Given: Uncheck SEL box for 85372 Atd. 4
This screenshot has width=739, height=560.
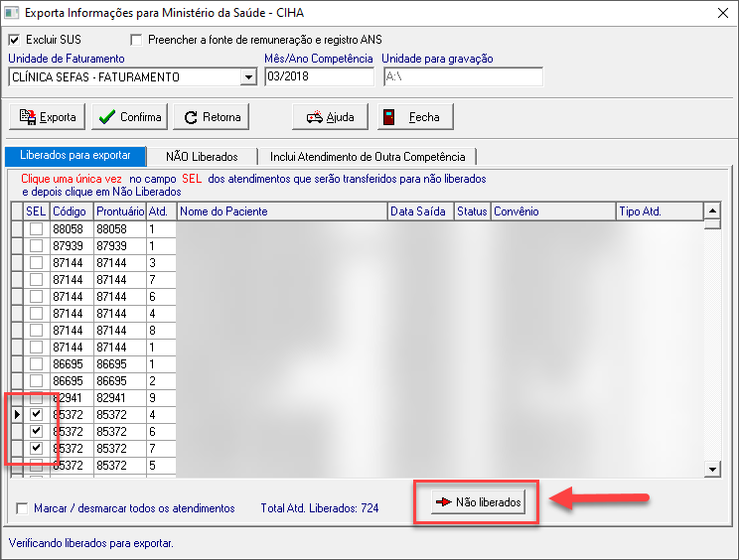Looking at the screenshot, I should point(37,414).
